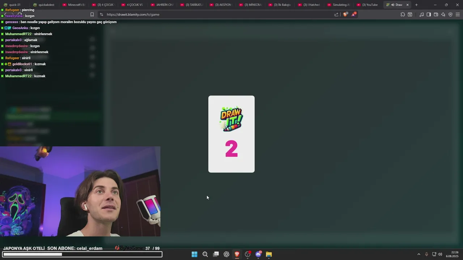Expand hidden system tray icons chevron

[419, 254]
